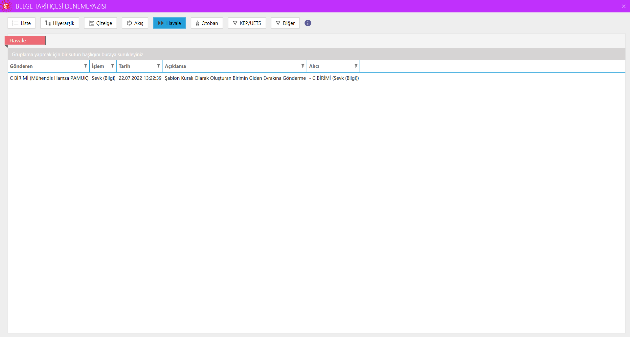Click the blue information icon
Viewport: 630px width, 337px height.
click(x=308, y=23)
